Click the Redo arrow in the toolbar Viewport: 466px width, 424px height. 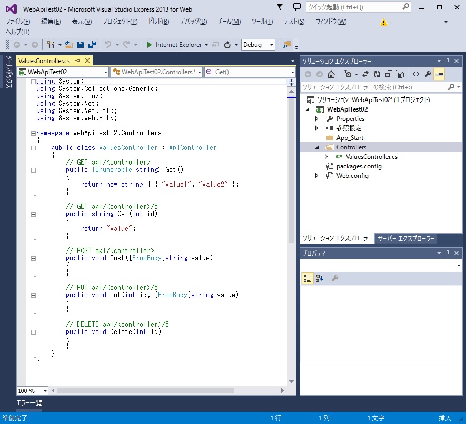pos(126,45)
